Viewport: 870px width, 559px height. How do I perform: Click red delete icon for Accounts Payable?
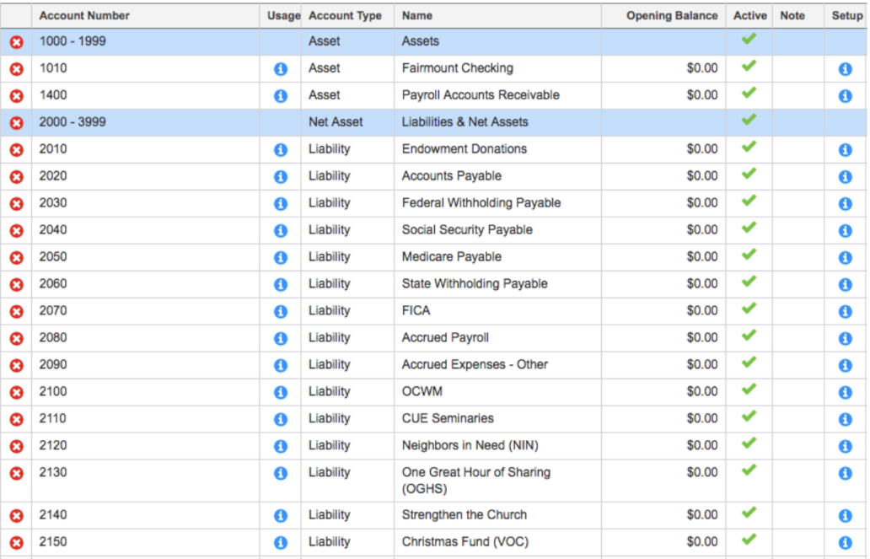[x=17, y=177]
